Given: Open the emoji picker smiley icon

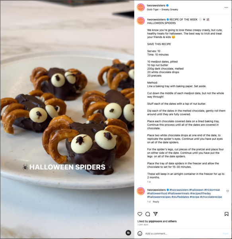Looking at the screenshot, I should 140,233.
